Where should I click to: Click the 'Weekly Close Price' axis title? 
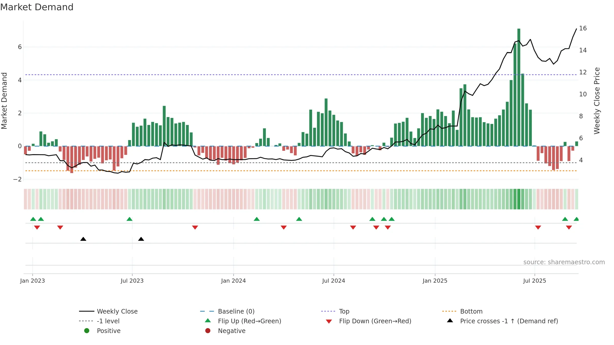coord(597,101)
